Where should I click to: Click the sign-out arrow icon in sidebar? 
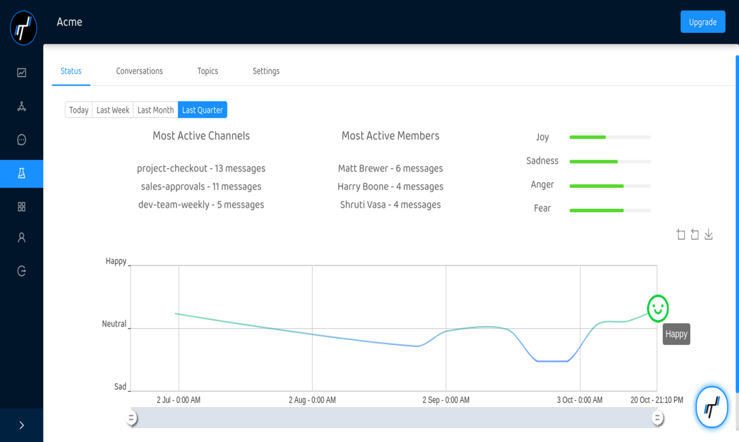click(22, 270)
